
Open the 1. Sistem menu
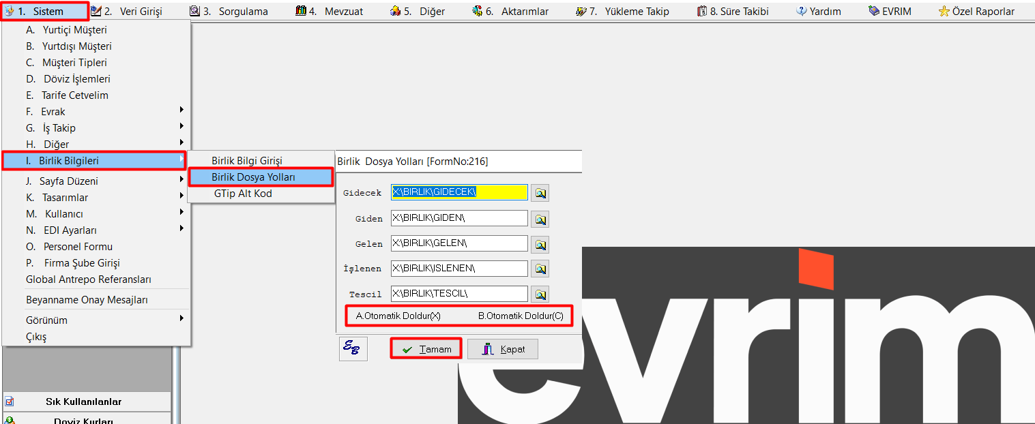[45, 11]
